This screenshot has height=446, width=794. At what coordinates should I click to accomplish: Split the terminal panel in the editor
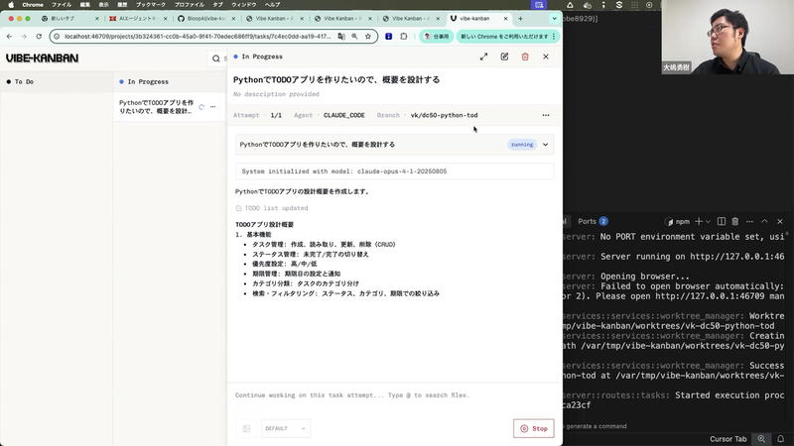click(722, 221)
